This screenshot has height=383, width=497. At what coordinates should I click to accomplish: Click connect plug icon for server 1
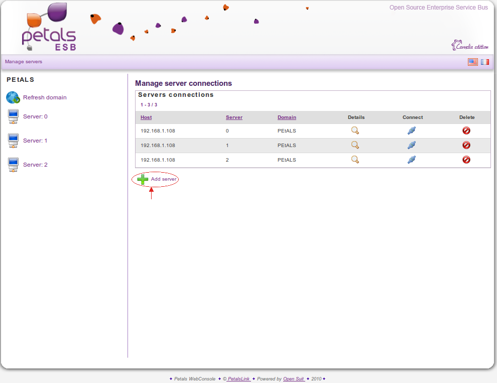(x=412, y=145)
